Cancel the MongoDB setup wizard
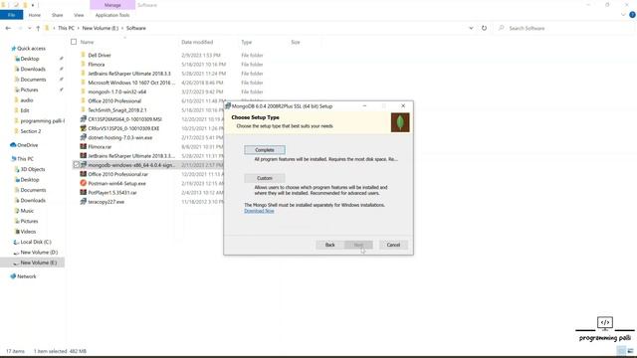637x358 pixels. [x=393, y=245]
